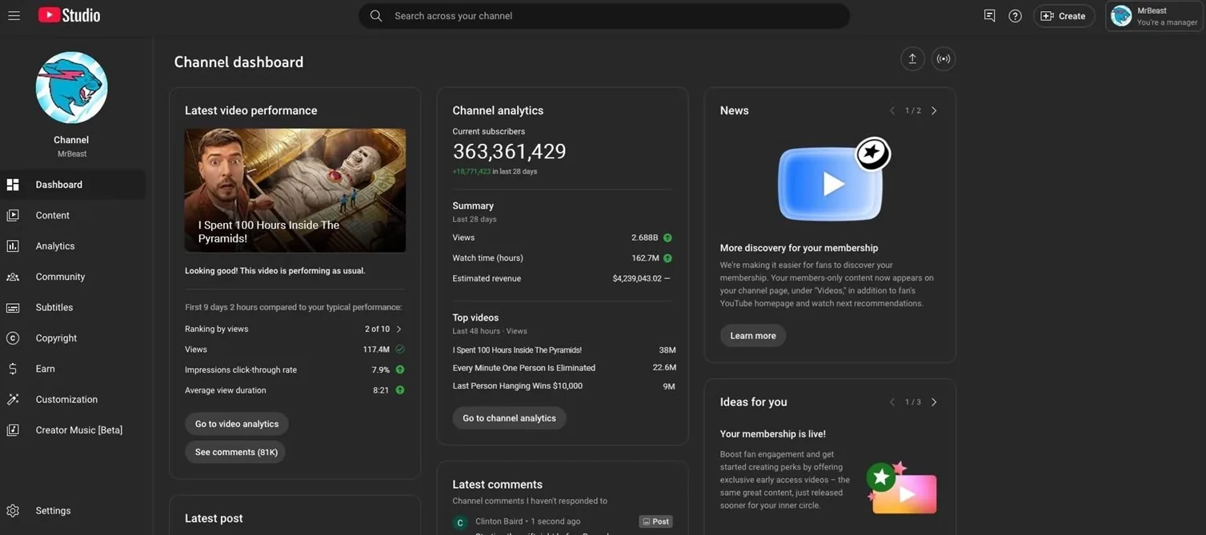
Task: Open the Earn section in sidebar
Action: tap(45, 369)
